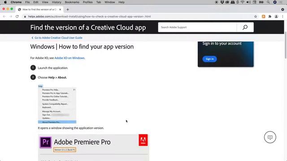Open the Apple menu

point(5,2)
